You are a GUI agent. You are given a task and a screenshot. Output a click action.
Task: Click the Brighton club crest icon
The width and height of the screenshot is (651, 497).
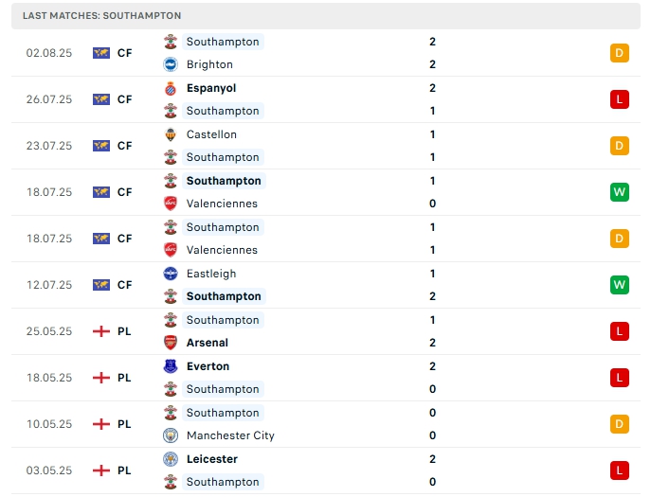coord(171,64)
